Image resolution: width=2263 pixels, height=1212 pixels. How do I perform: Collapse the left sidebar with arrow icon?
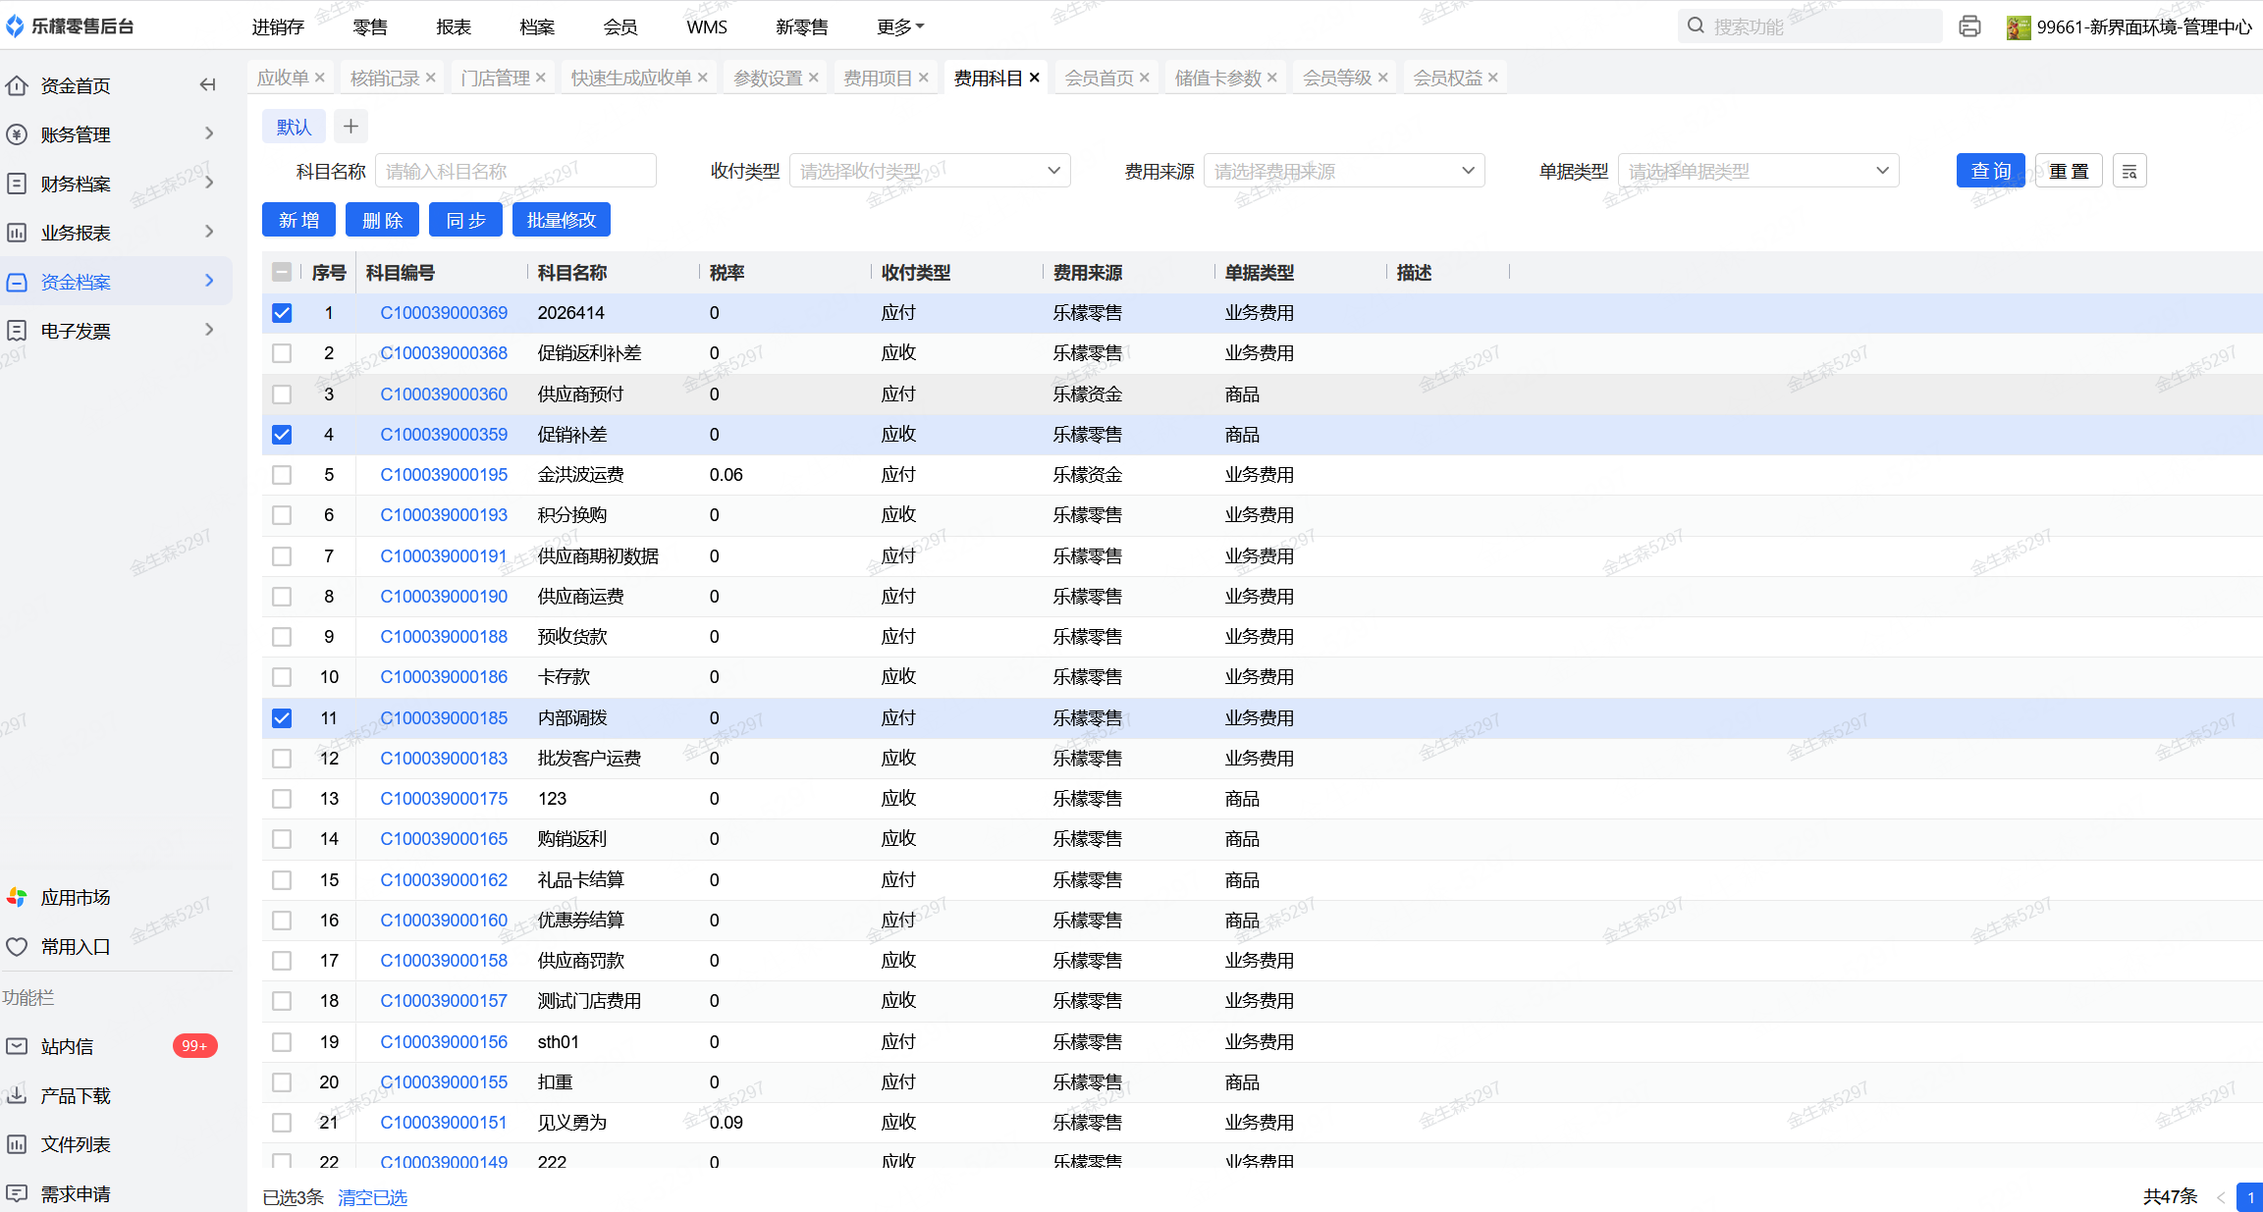[x=207, y=85]
